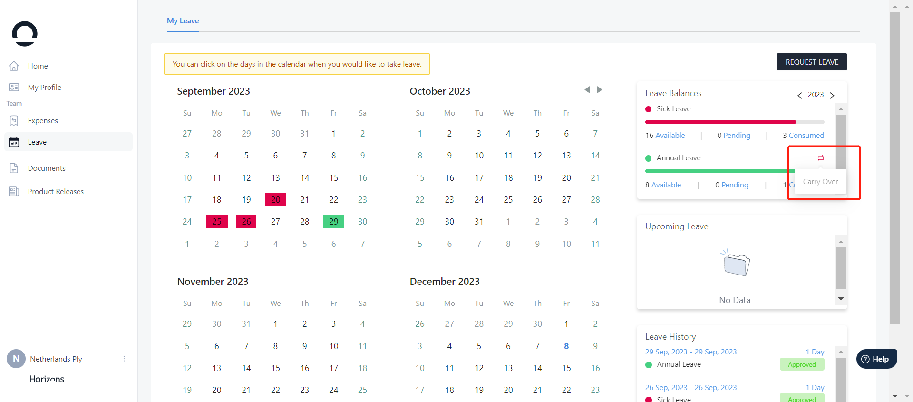Open the Help widget
913x402 pixels.
point(876,359)
